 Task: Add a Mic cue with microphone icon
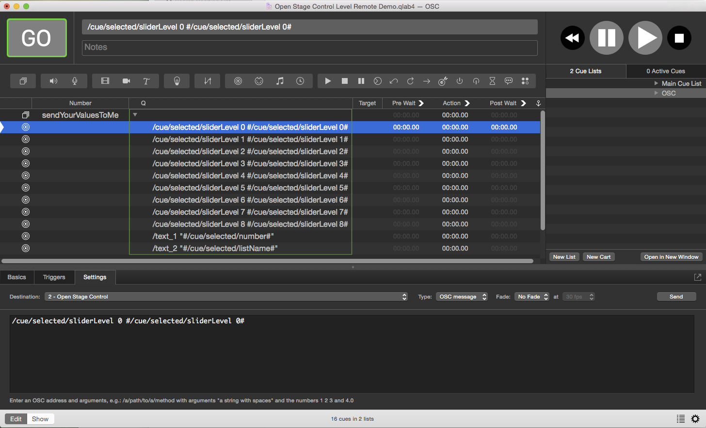75,81
